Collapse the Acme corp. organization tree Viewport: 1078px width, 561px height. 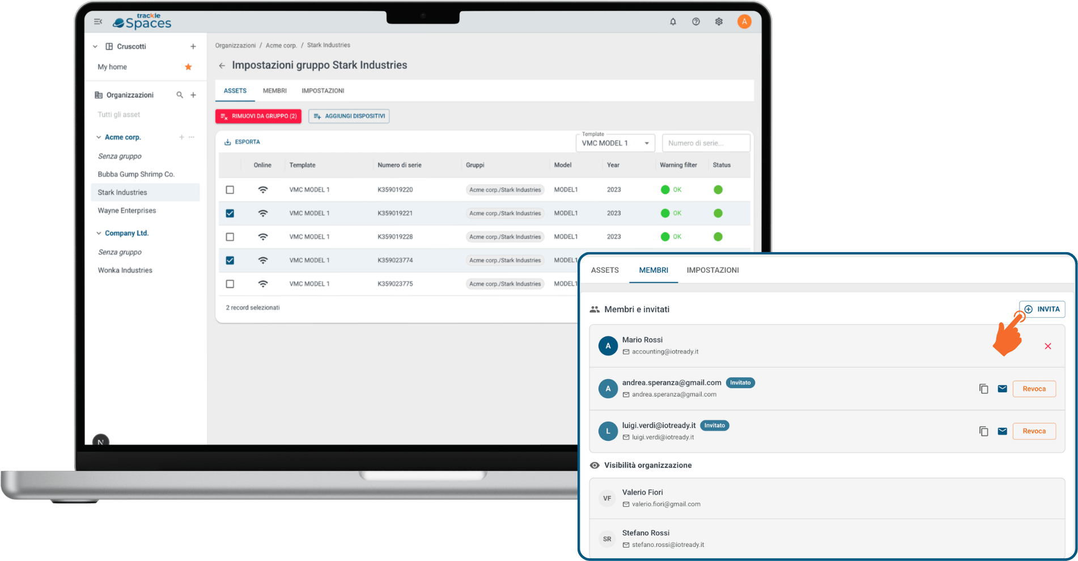(x=99, y=137)
